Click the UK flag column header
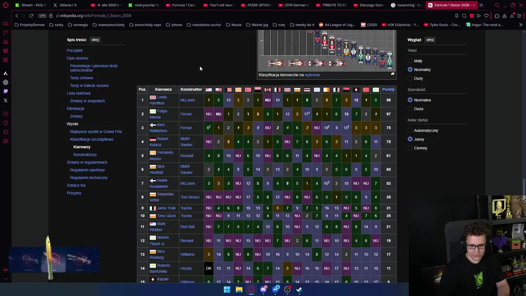Screen dimensions: 526x296 [x=287, y=90]
